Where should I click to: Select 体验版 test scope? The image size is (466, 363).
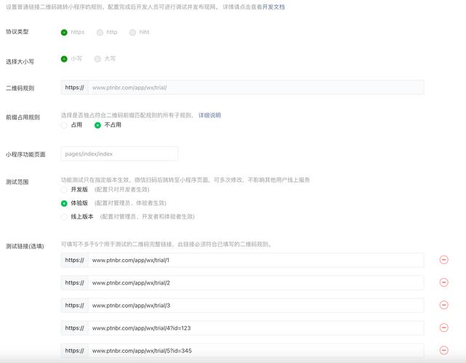pos(64,203)
